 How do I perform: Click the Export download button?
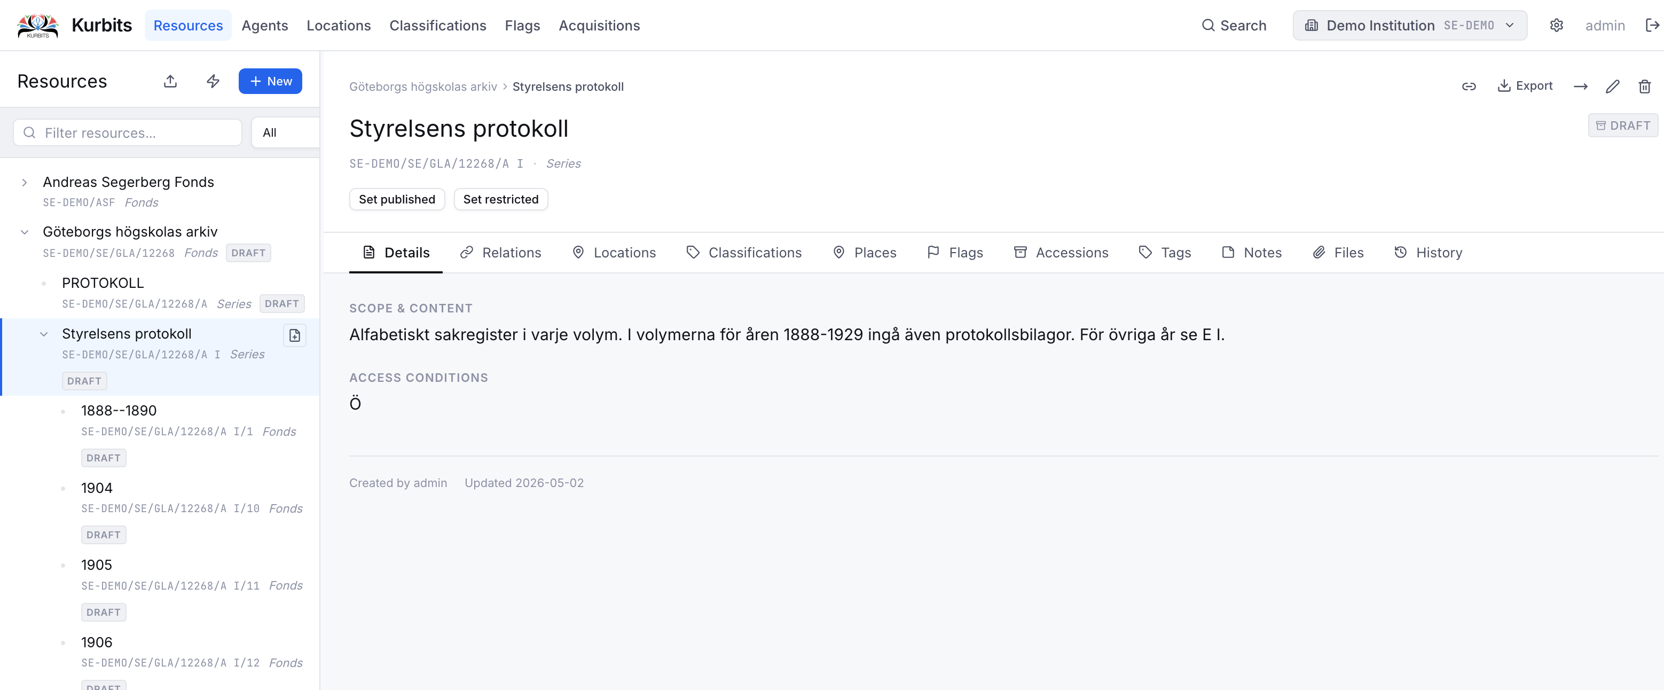pos(1525,86)
